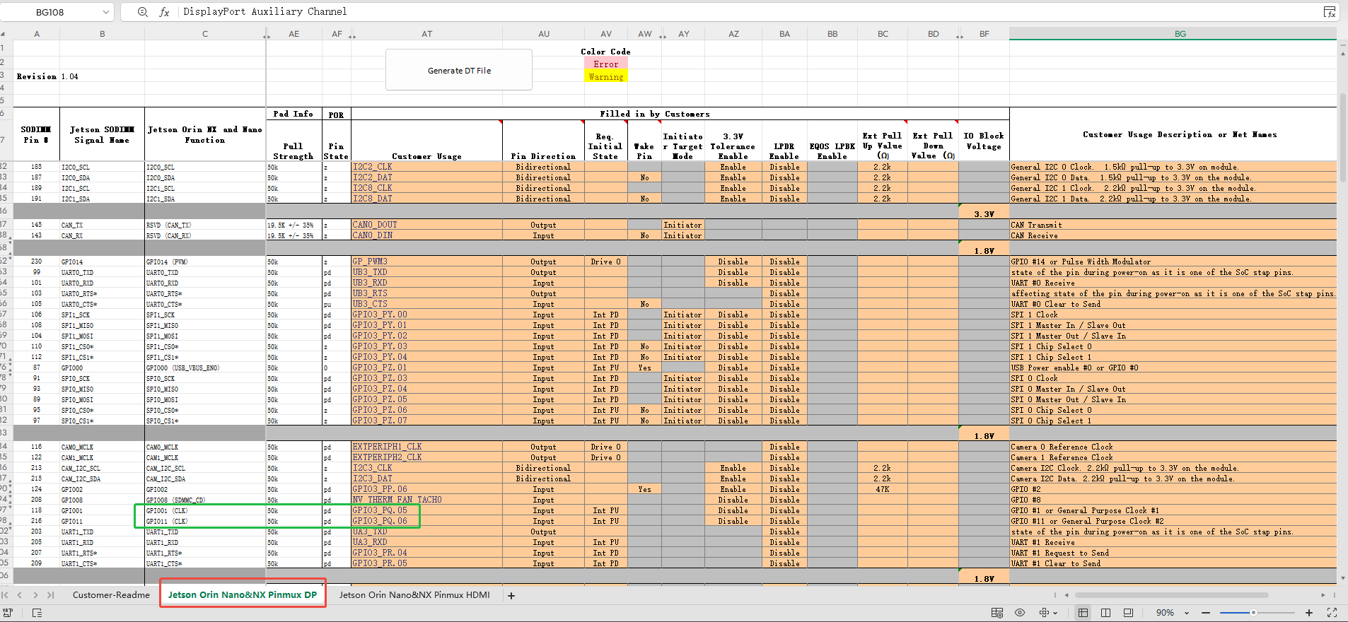Switch to Normal view in status bar

coord(1083,613)
